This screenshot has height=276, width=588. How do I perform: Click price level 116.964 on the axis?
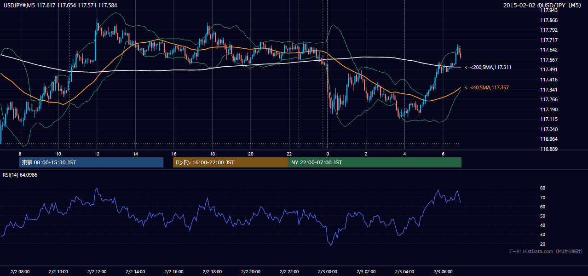[x=548, y=139]
